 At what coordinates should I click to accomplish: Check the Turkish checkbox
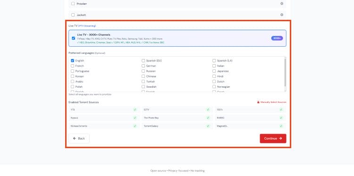click(143, 82)
